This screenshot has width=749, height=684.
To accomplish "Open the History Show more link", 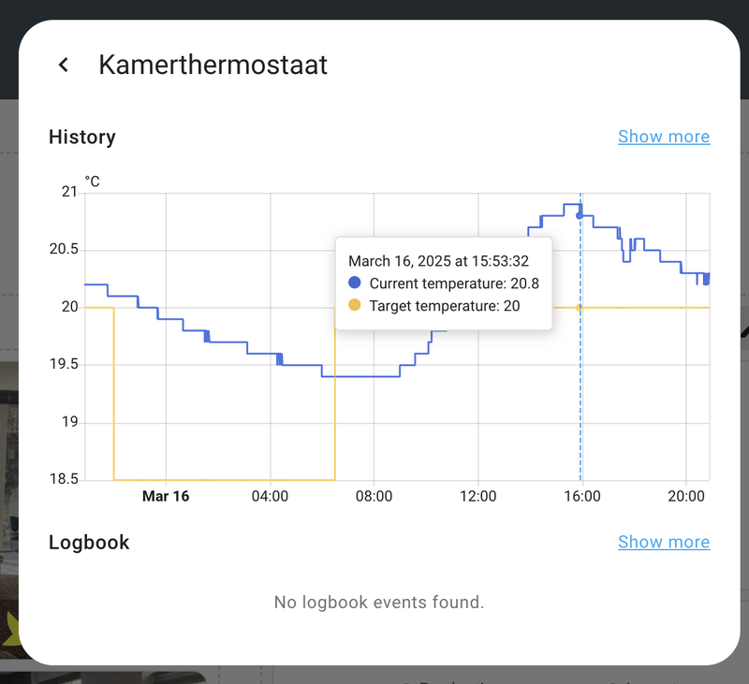I will click(x=664, y=137).
